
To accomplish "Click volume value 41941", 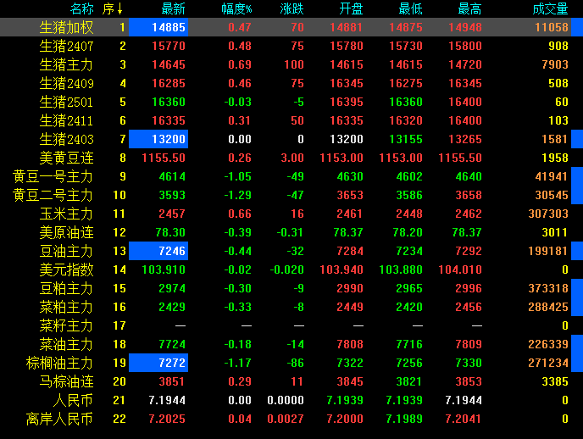I will coord(552,176).
